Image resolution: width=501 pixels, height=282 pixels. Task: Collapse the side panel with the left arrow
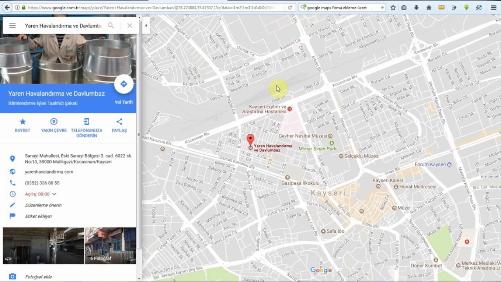click(146, 25)
